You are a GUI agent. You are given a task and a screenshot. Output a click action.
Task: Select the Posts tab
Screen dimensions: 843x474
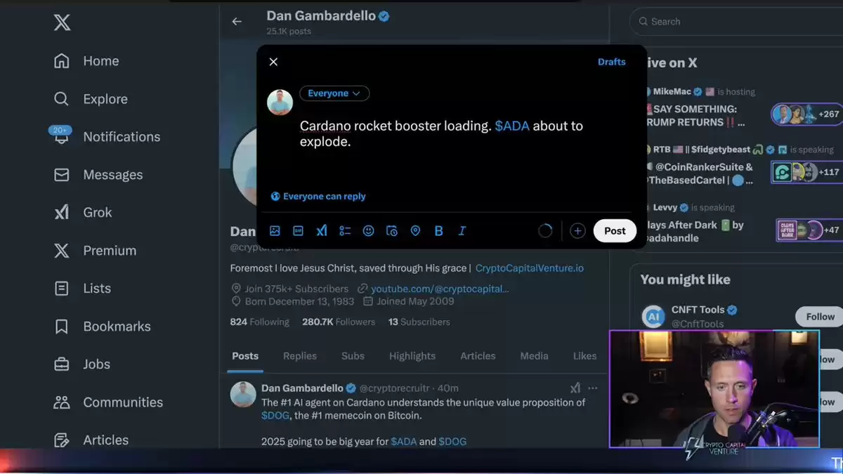245,356
